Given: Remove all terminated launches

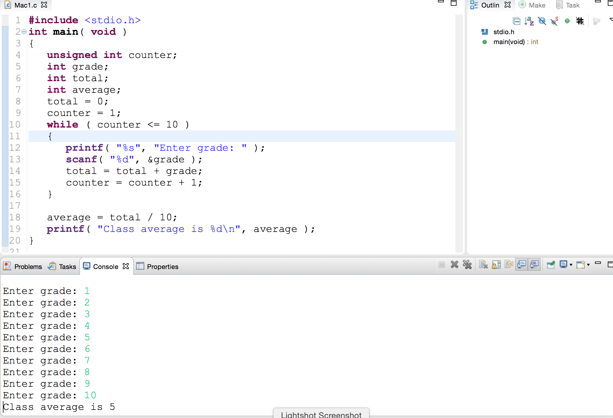Looking at the screenshot, I should point(467,264).
